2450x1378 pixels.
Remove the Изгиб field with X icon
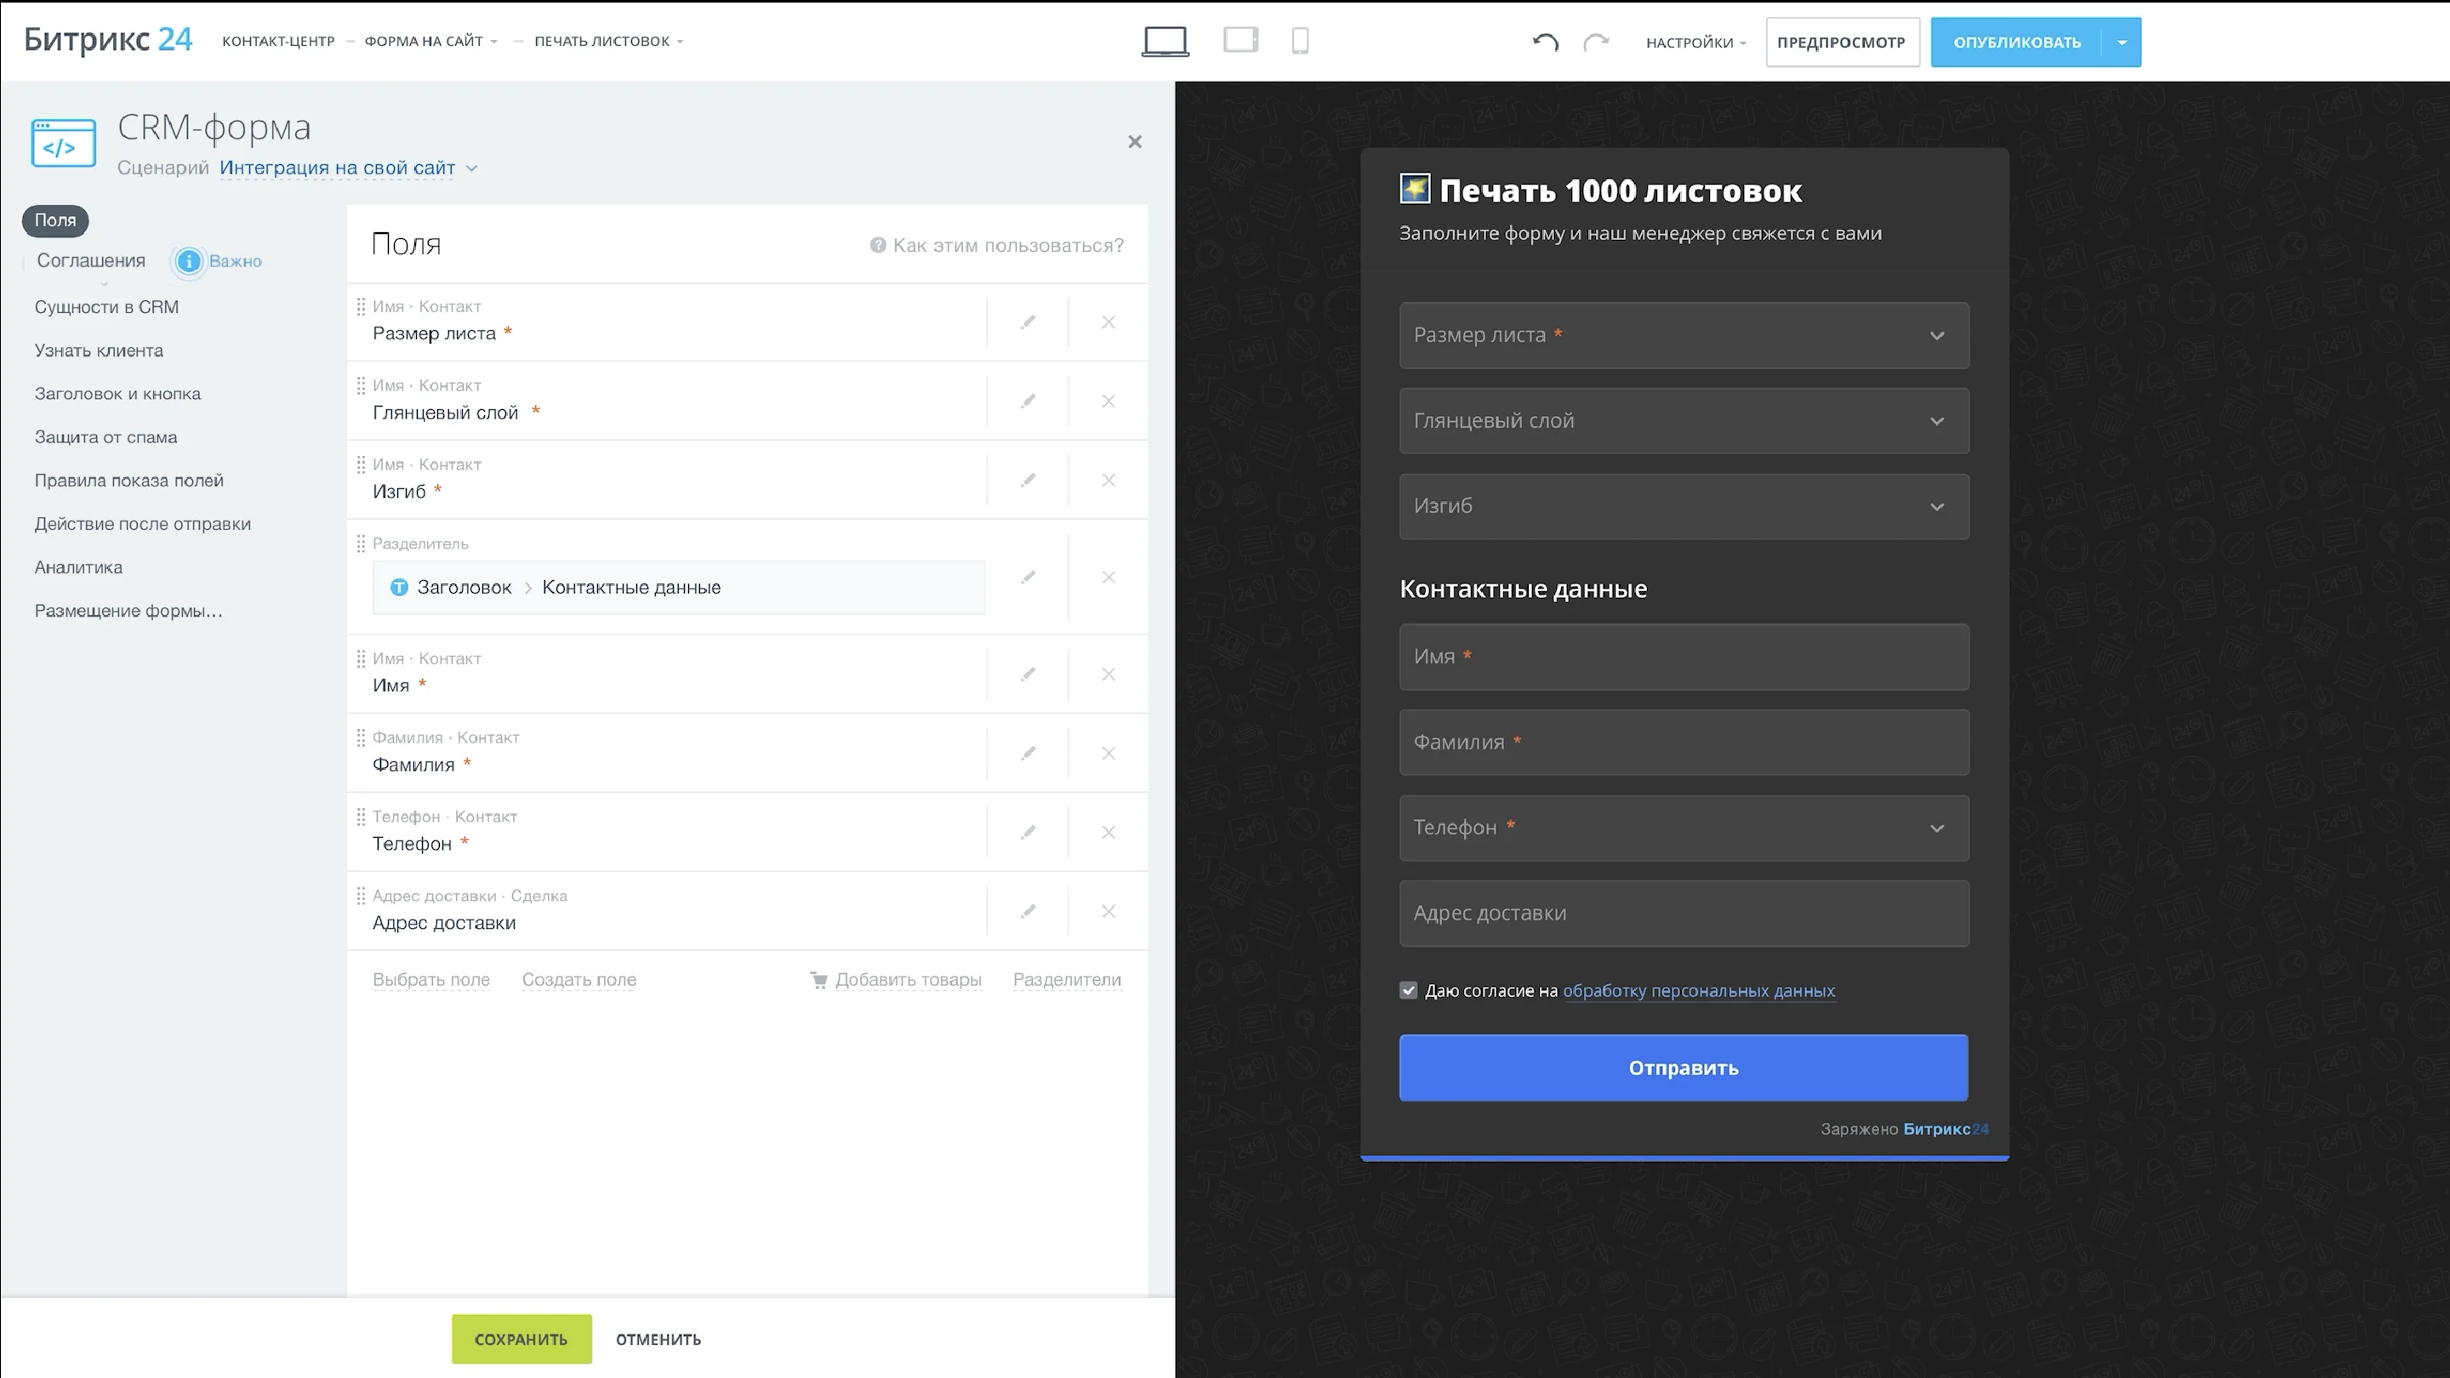click(1108, 481)
